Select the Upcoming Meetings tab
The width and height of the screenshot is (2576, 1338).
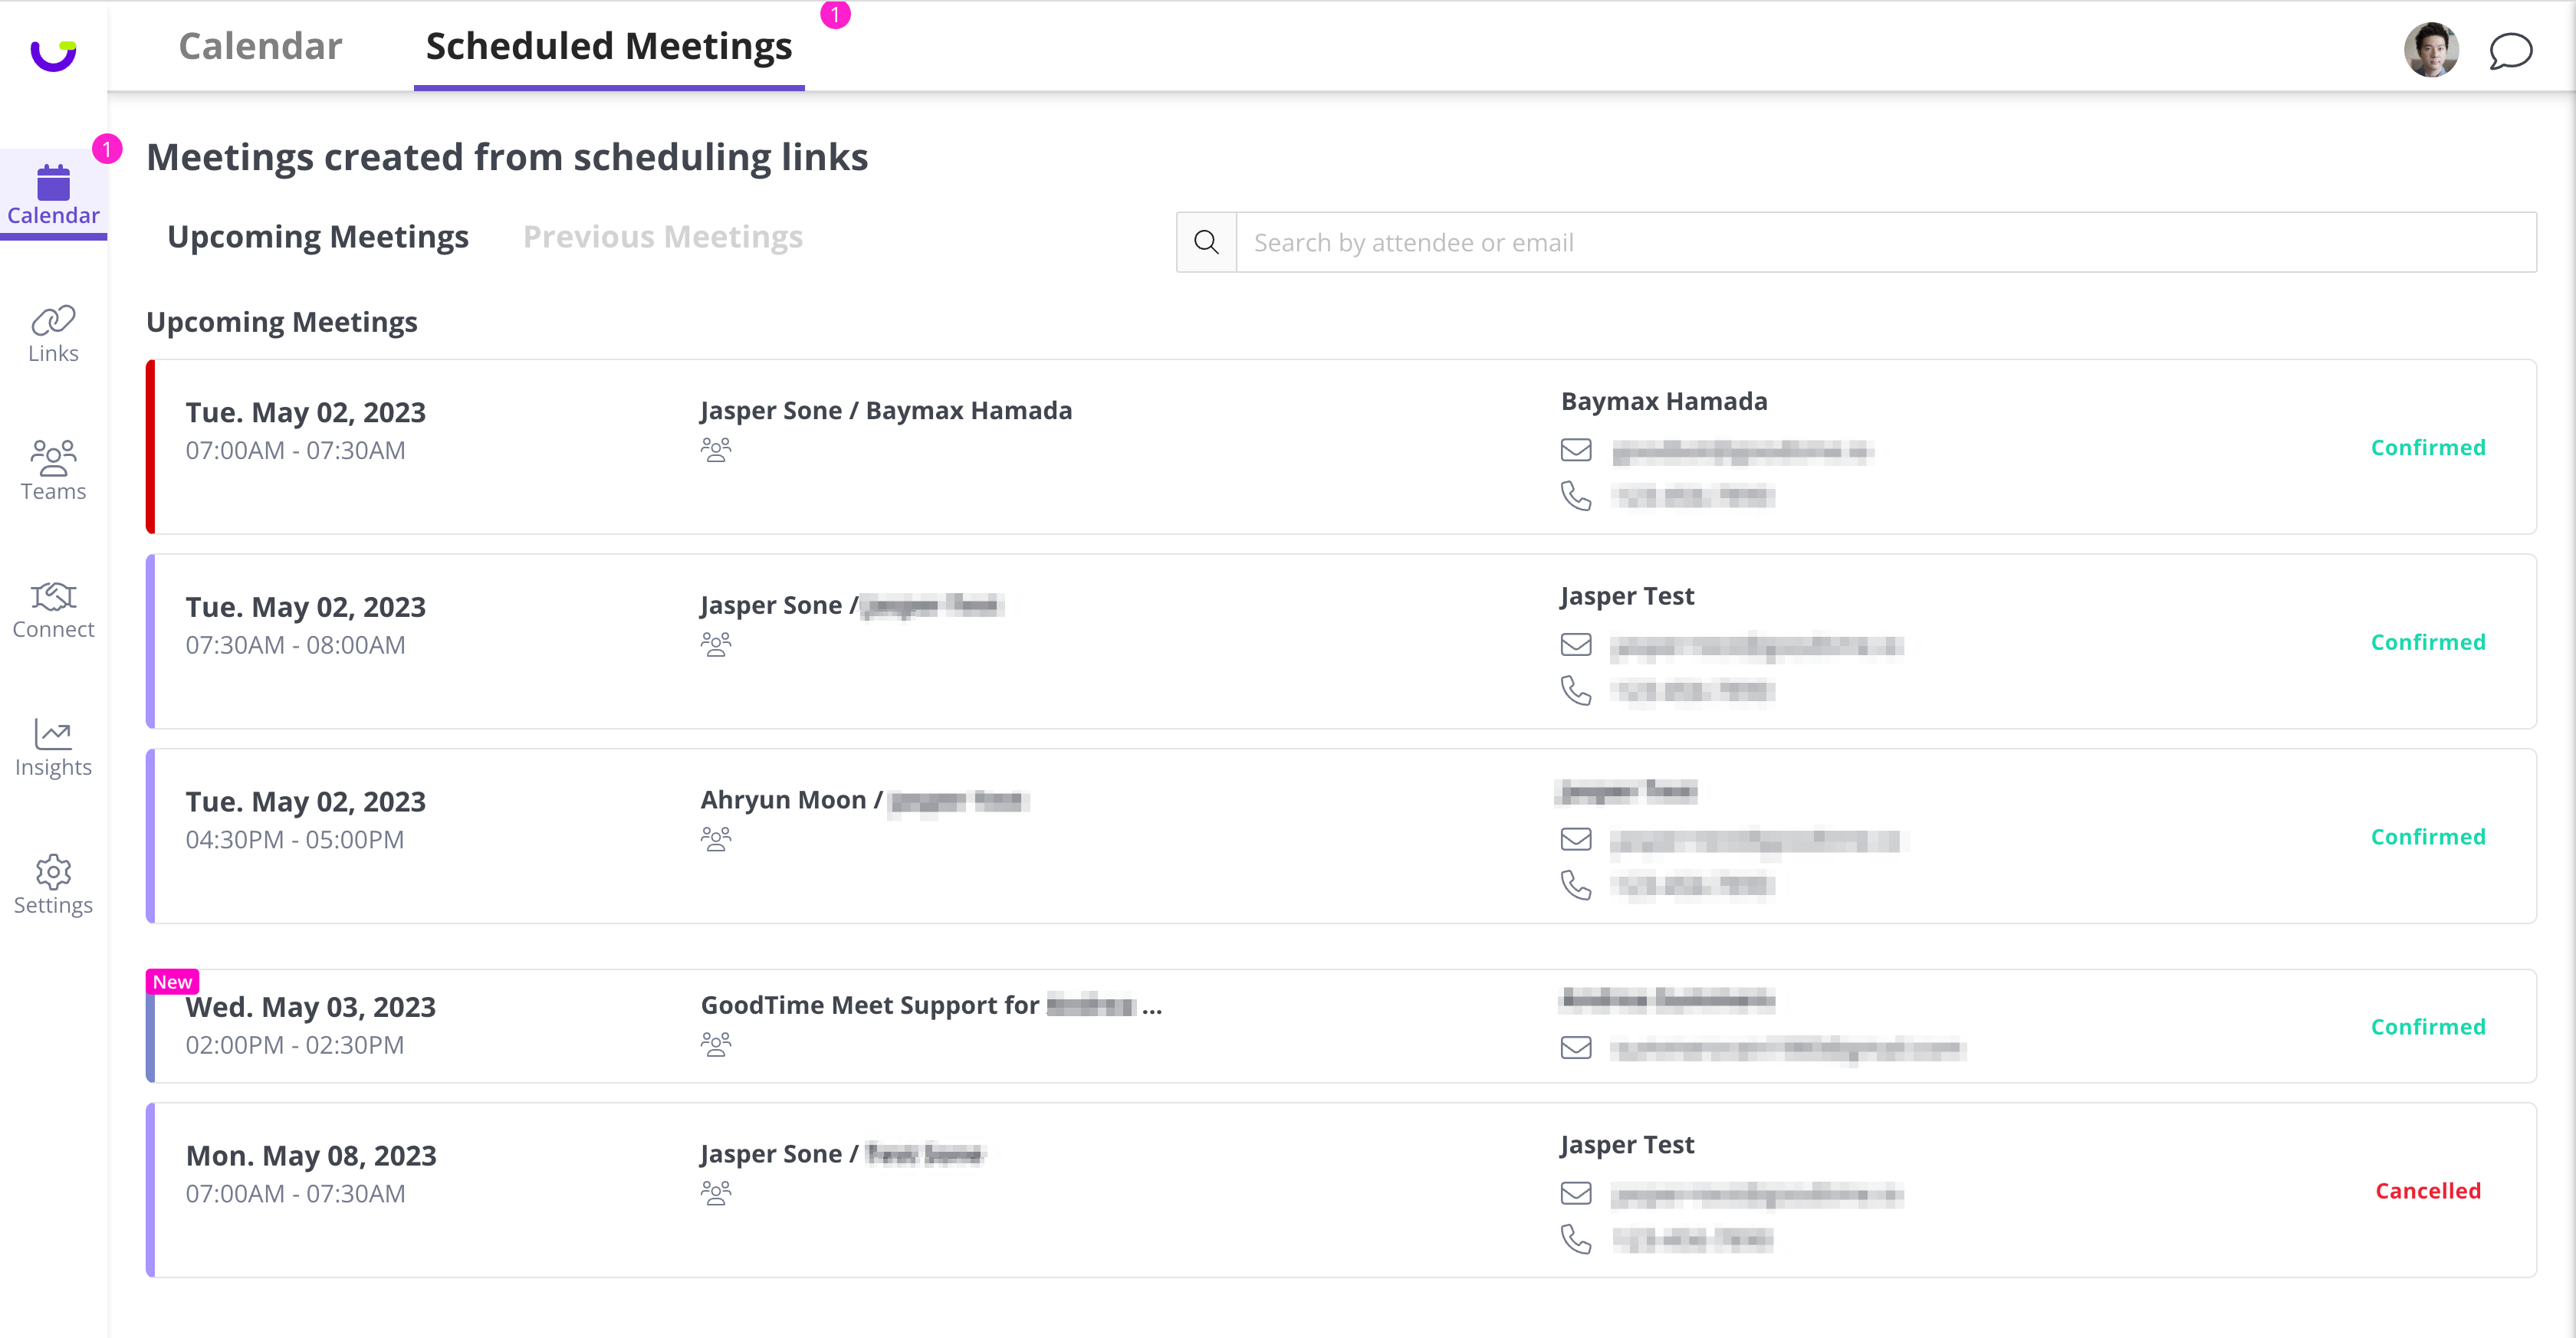pyautogui.click(x=317, y=237)
